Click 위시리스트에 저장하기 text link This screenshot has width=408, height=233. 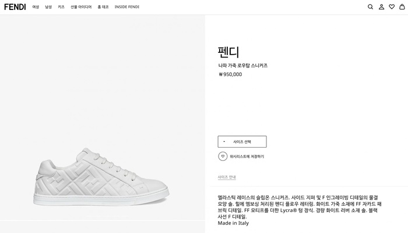click(x=247, y=156)
